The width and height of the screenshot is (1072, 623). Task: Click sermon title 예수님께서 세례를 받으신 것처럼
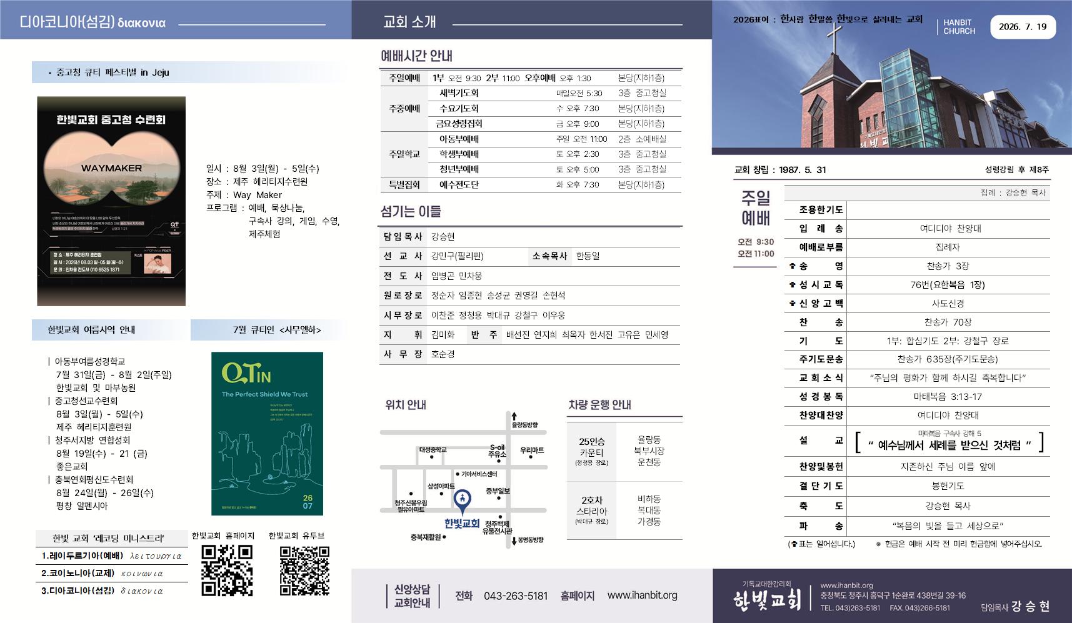(949, 446)
